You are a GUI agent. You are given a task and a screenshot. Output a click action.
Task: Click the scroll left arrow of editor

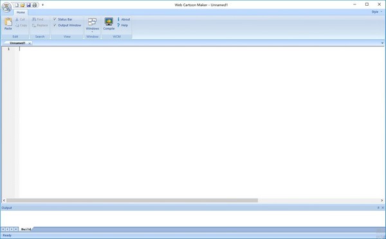pyautogui.click(x=4, y=200)
